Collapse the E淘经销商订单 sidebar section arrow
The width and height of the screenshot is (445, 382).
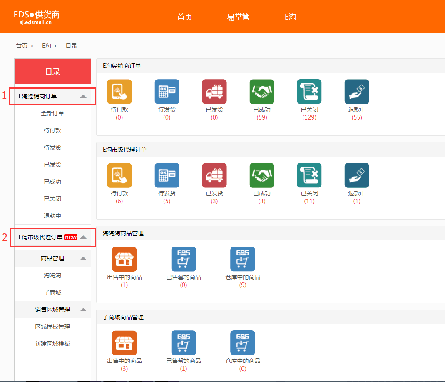[x=83, y=96]
